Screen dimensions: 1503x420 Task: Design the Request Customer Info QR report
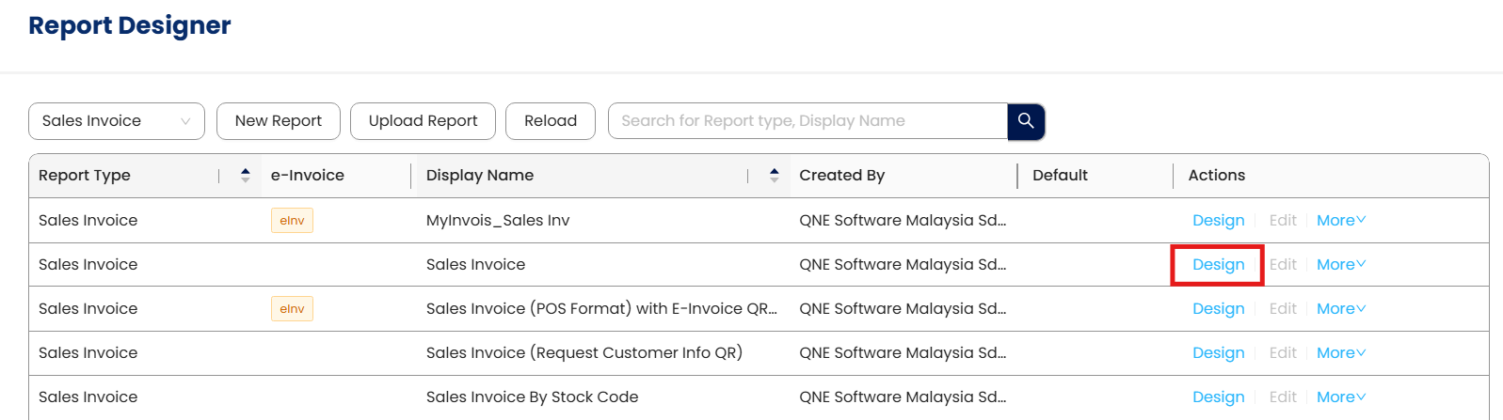[x=1218, y=353]
